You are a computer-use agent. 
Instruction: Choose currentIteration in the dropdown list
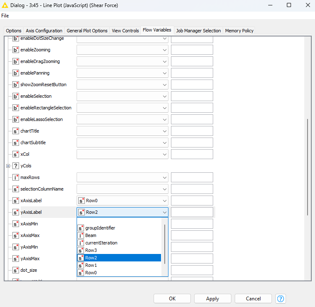click(x=101, y=243)
